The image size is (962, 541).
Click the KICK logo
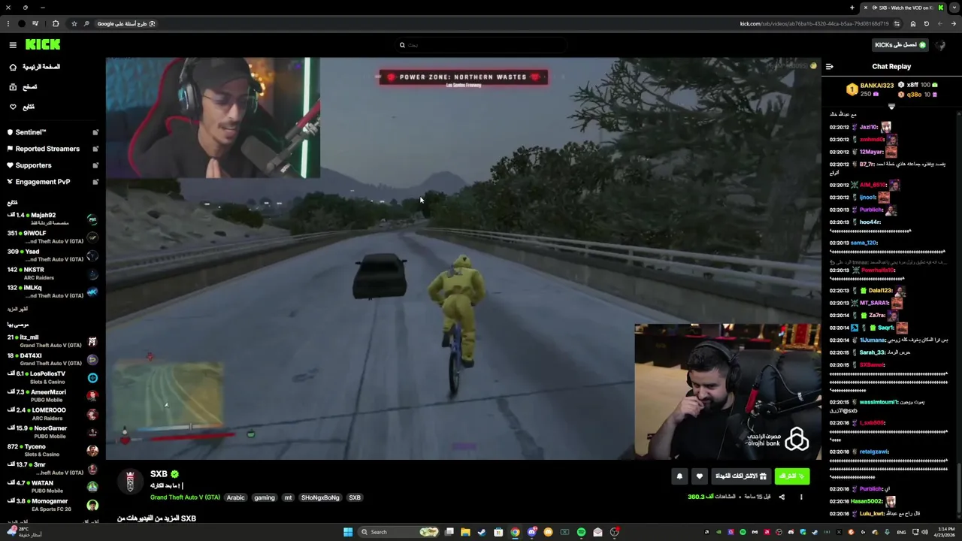pyautogui.click(x=43, y=44)
